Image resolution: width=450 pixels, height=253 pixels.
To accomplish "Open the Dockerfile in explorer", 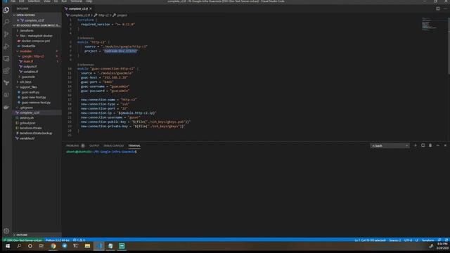I will [28, 46].
